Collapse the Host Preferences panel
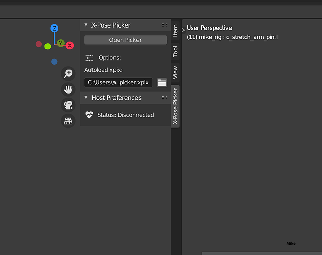Screen dimensions: 322x255 click(86, 98)
